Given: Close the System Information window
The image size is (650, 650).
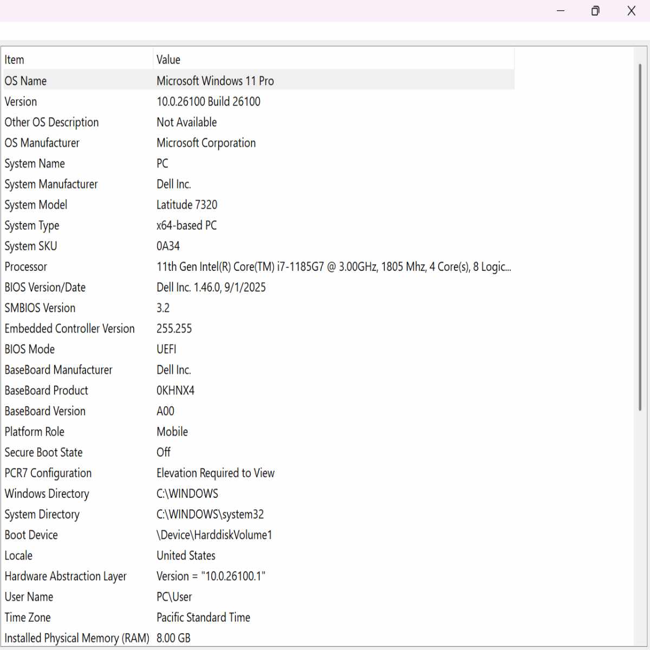Looking at the screenshot, I should tap(631, 11).
